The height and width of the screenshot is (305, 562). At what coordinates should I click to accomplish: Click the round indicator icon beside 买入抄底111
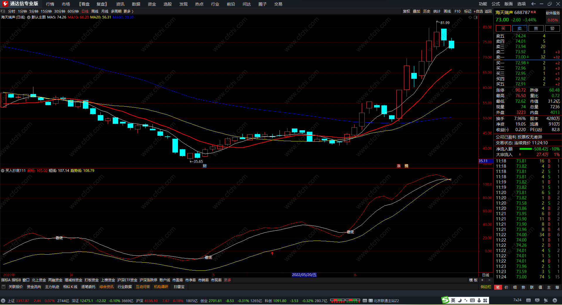pyautogui.click(x=3, y=171)
